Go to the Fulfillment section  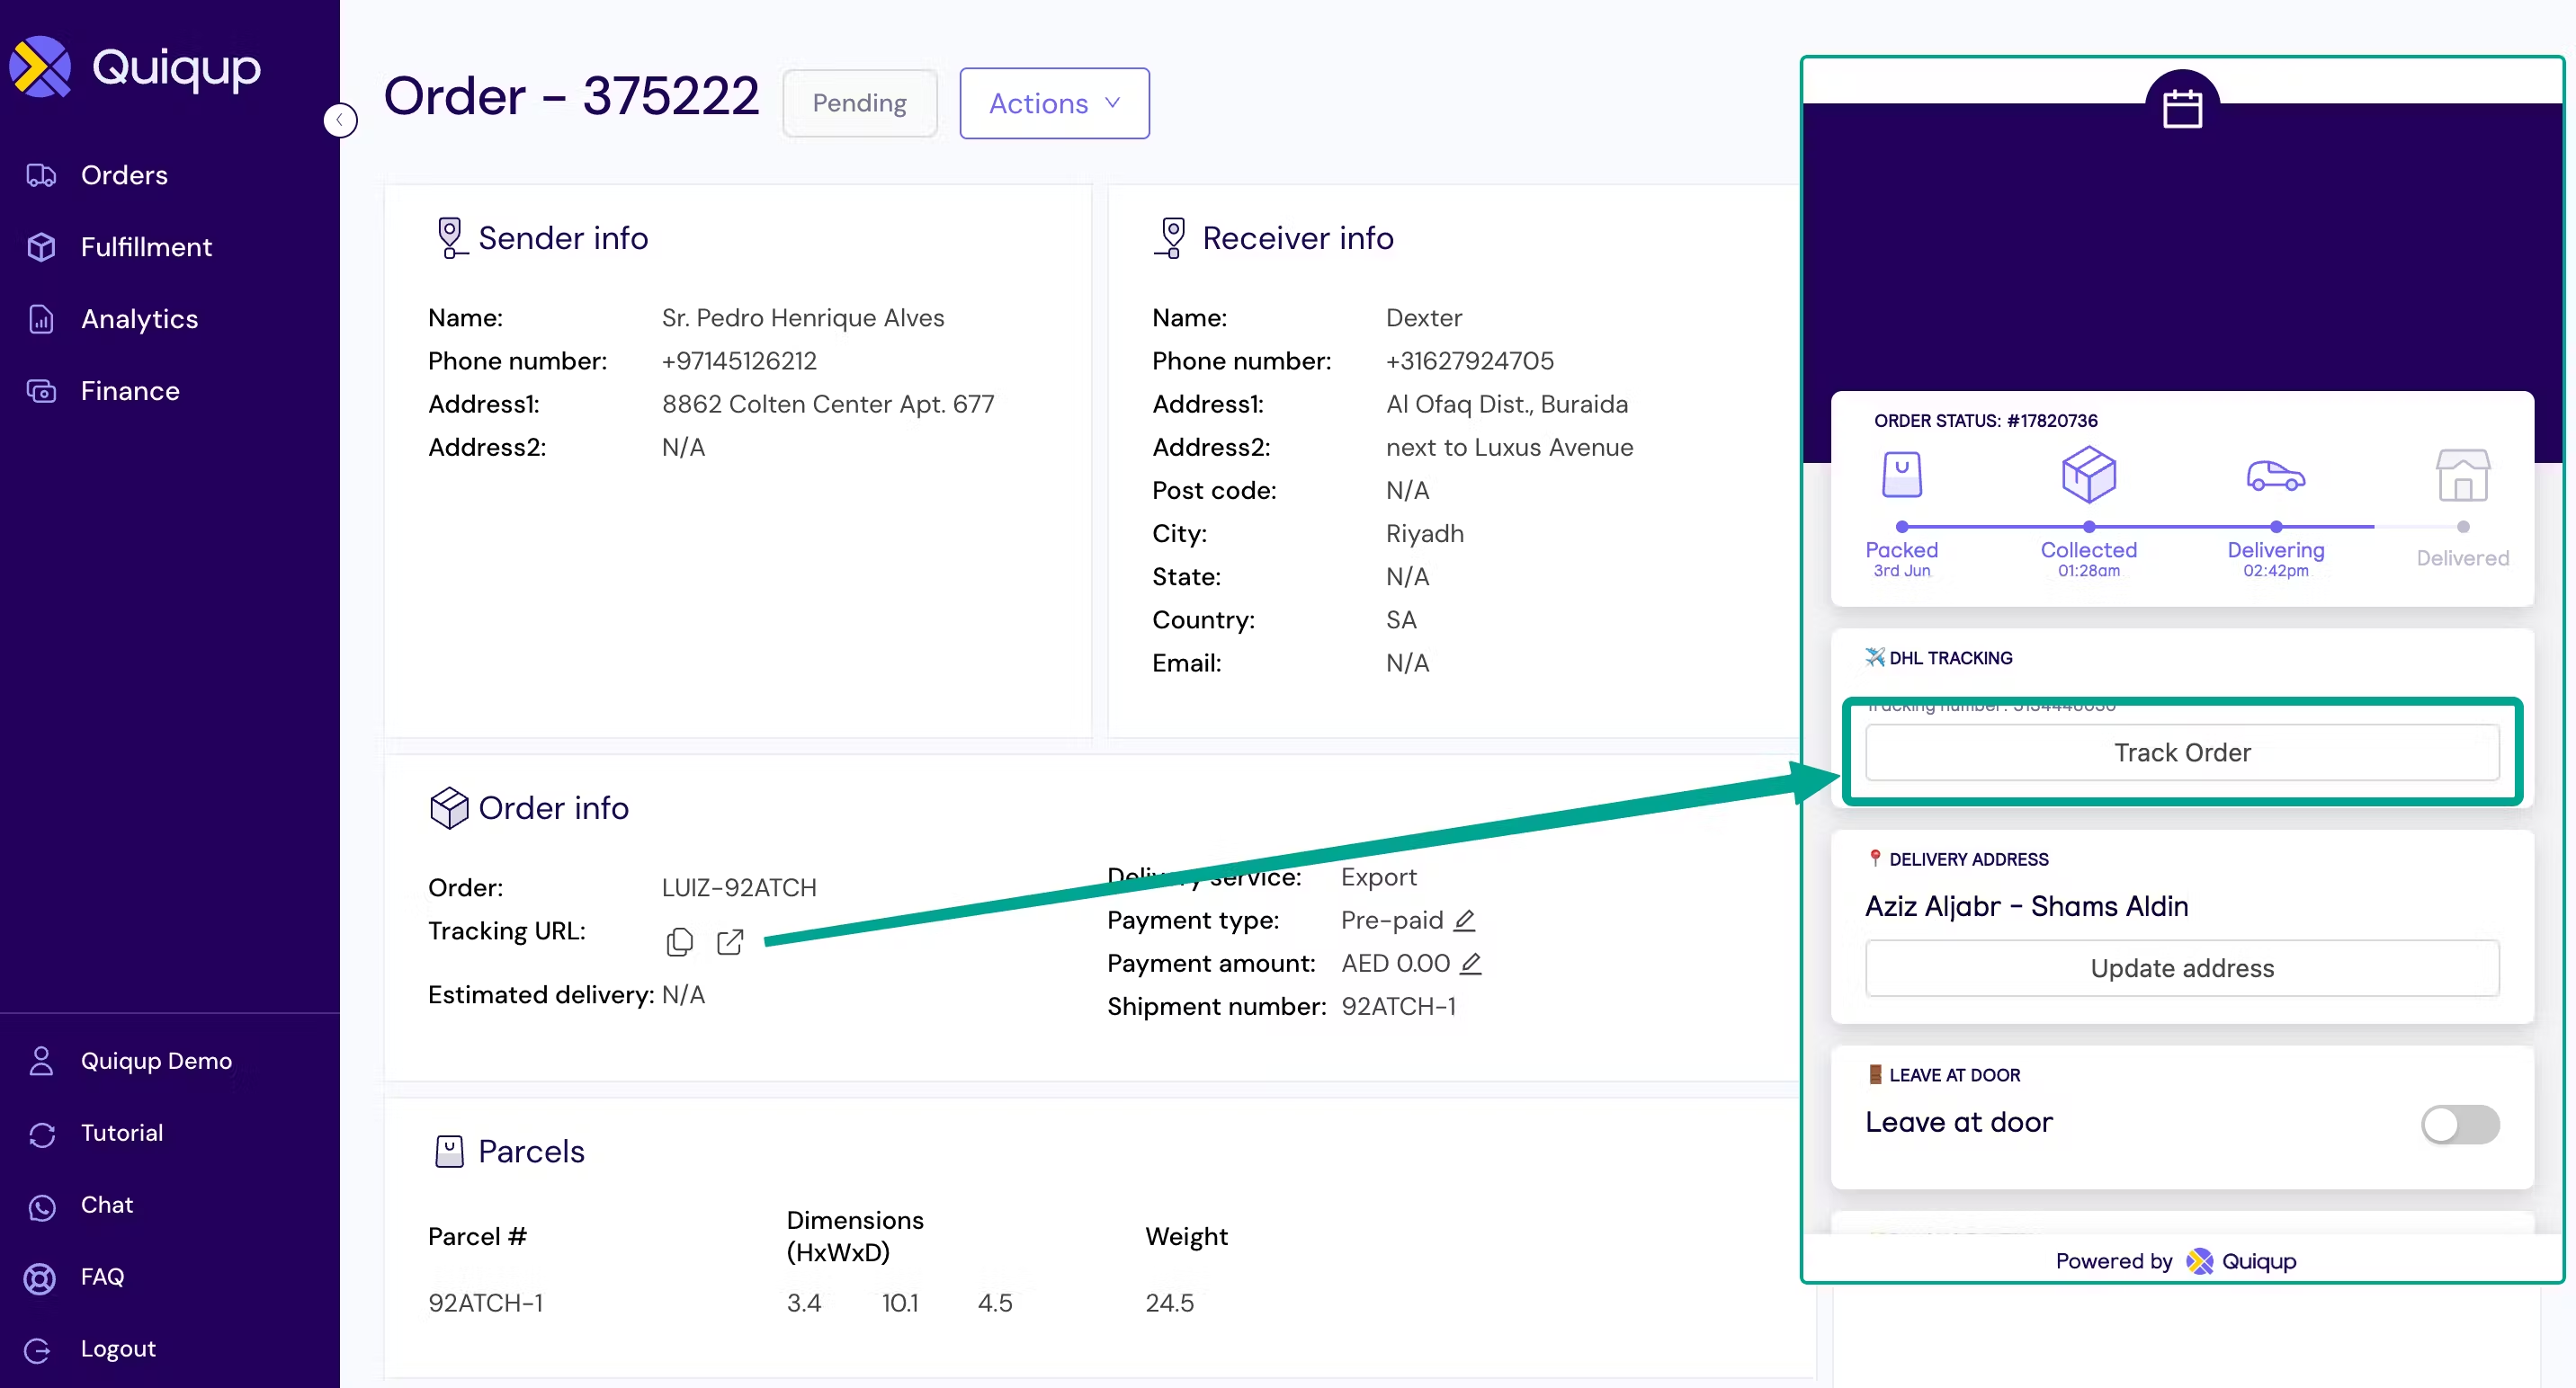click(x=146, y=247)
